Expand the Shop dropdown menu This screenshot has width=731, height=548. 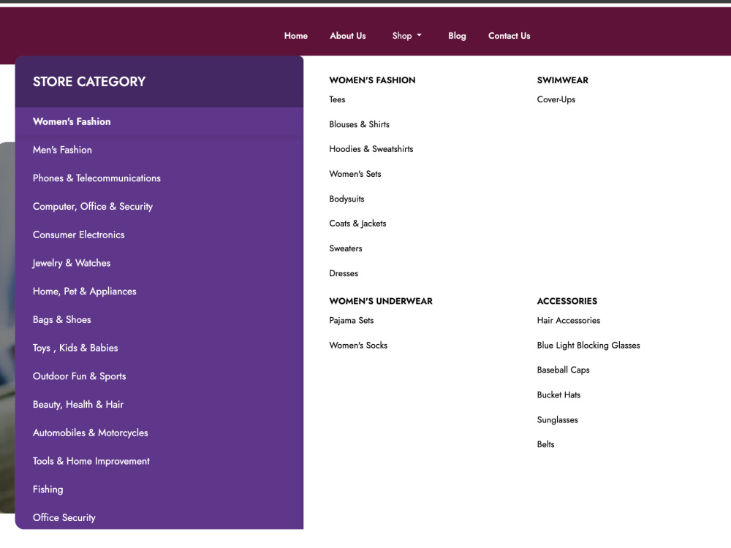tap(406, 36)
